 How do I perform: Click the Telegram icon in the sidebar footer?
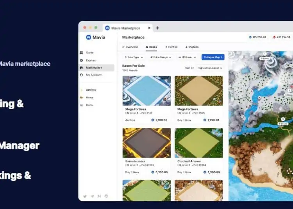92,196
